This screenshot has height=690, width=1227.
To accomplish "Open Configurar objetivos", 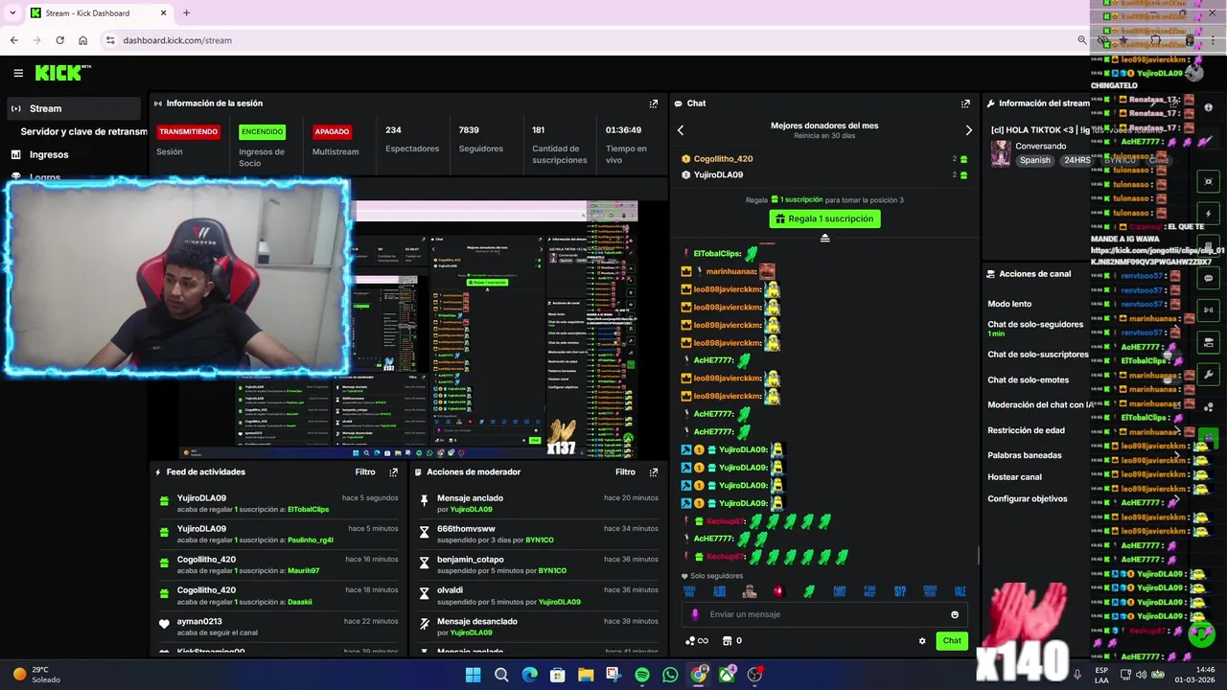I will pyautogui.click(x=1027, y=499).
